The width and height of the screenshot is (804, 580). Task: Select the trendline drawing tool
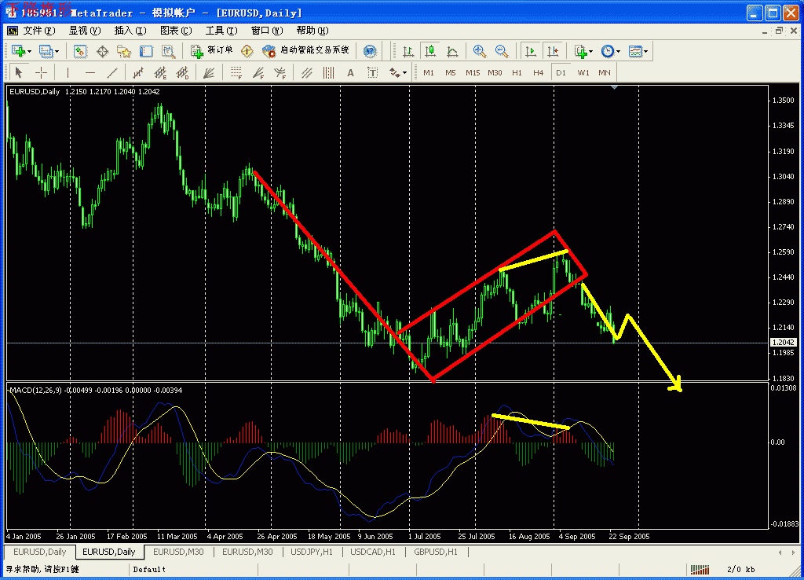pyautogui.click(x=112, y=73)
